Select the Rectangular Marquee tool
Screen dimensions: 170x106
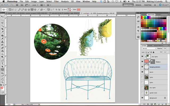click(2, 20)
